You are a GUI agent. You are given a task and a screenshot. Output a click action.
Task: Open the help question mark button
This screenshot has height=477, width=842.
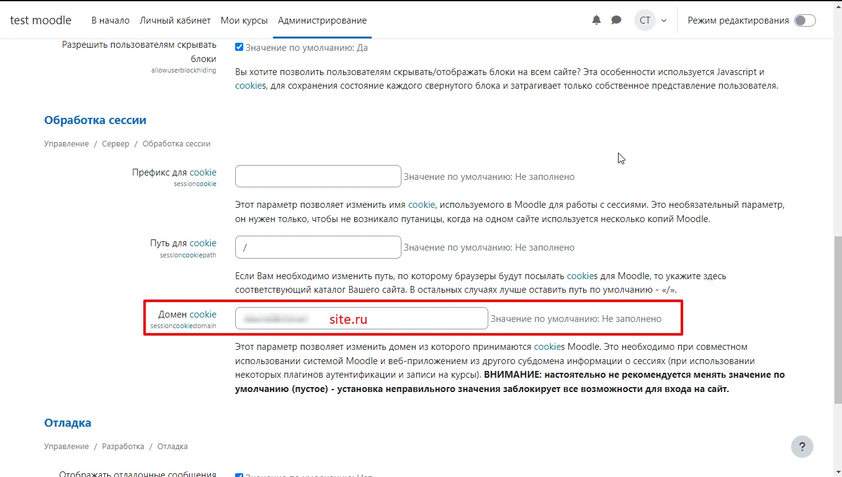coord(802,447)
